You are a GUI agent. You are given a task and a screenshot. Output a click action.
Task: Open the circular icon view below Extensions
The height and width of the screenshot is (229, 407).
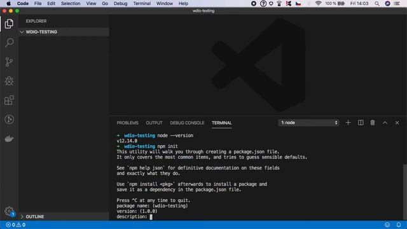tap(9, 120)
